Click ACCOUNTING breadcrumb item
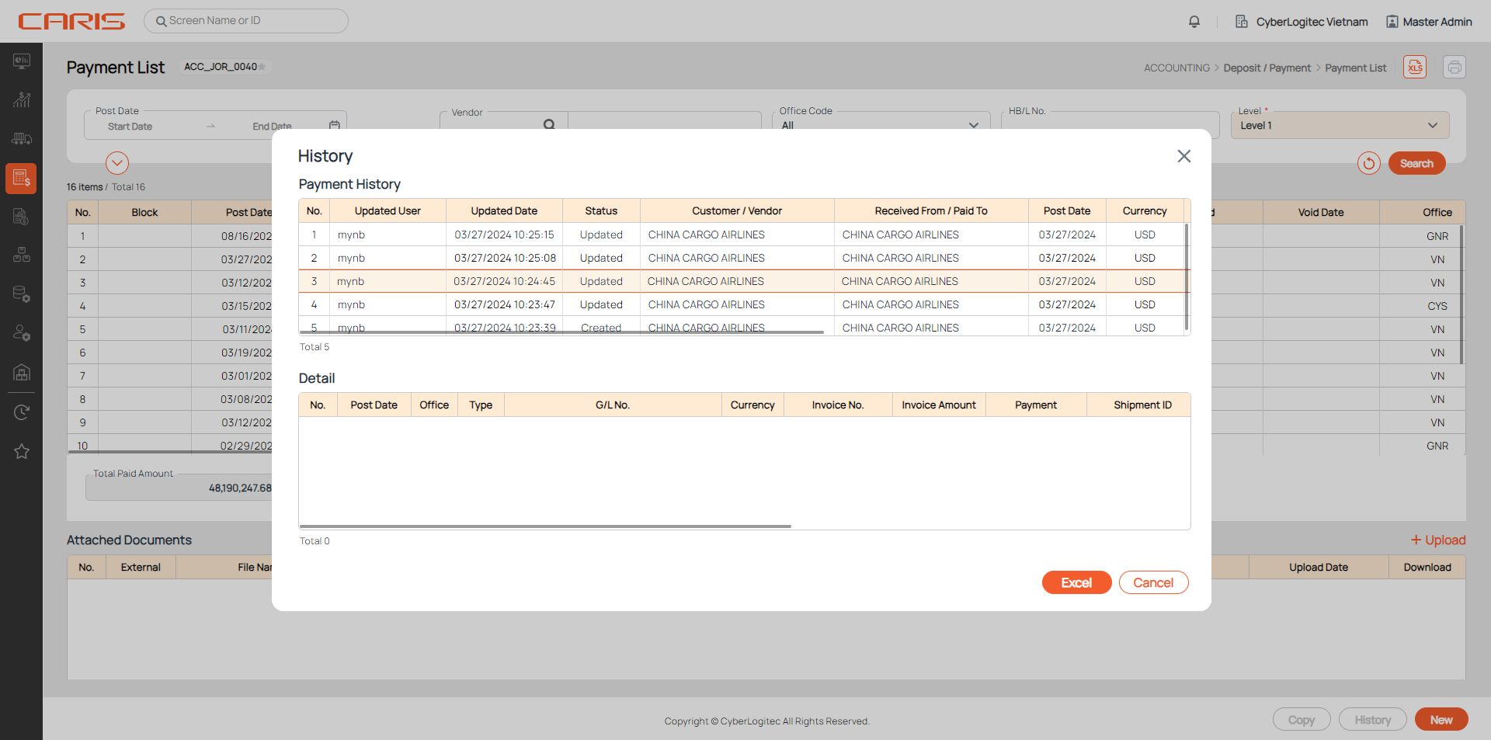 pyautogui.click(x=1176, y=68)
